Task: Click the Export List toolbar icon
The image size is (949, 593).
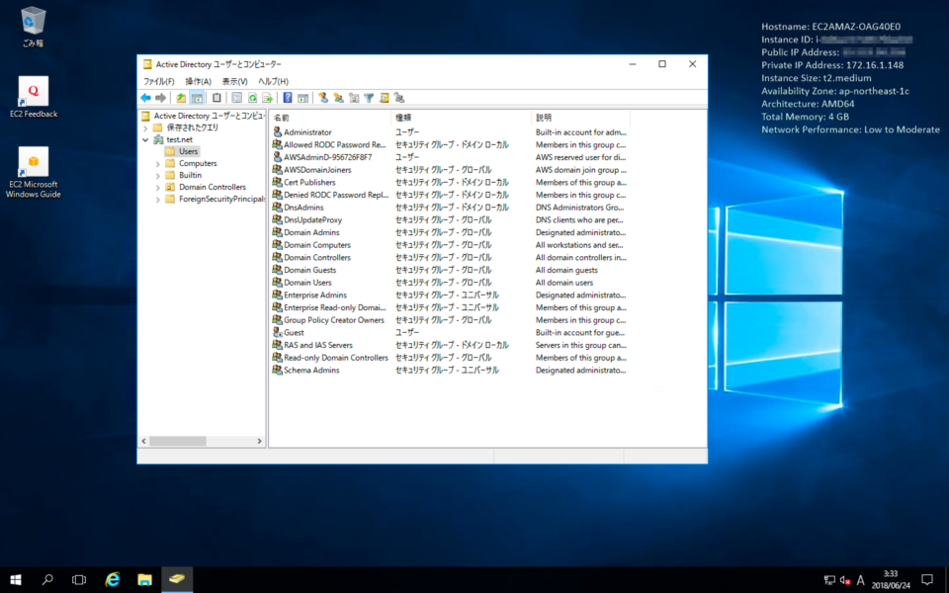Action: pos(269,98)
